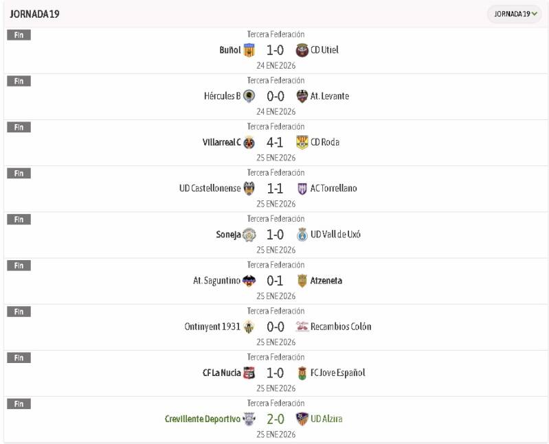Open the UD Alzira team link
Viewport: 549px width, 444px height.
coord(326,419)
